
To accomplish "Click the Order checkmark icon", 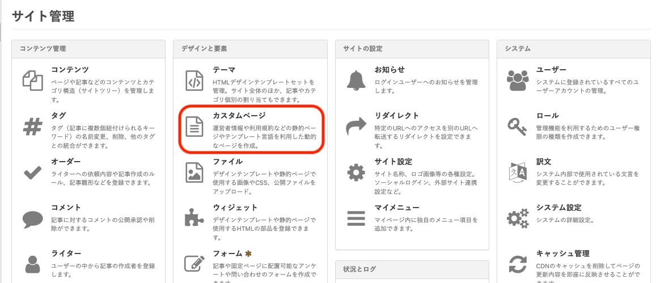I will 32,172.
